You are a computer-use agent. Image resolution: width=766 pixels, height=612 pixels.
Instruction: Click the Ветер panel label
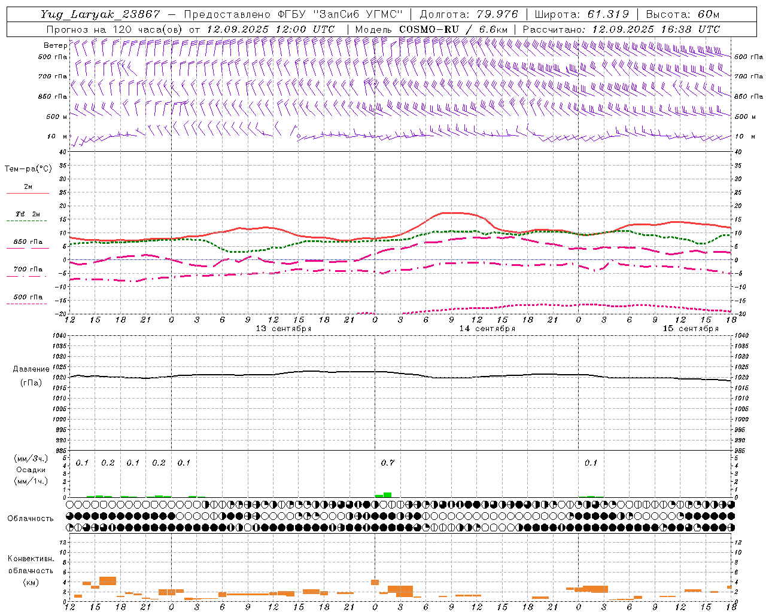click(x=55, y=45)
